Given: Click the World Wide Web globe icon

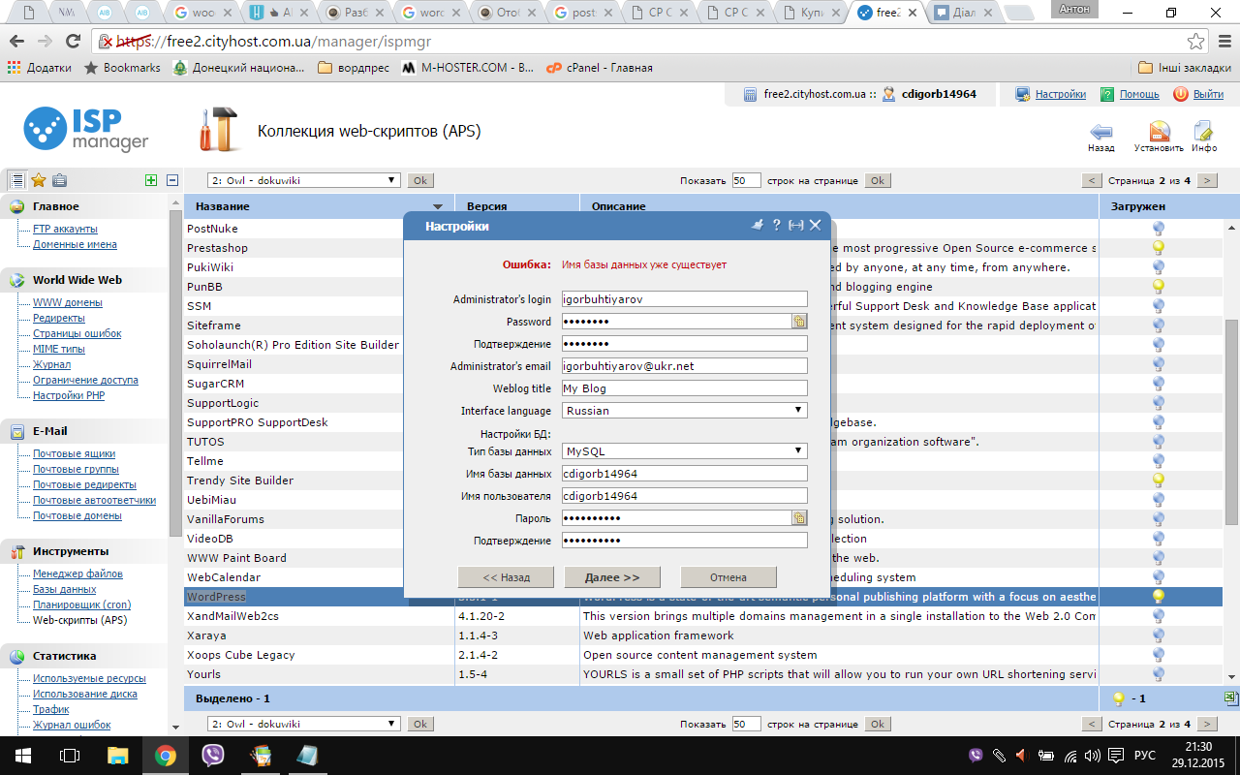Looking at the screenshot, I should (17, 280).
